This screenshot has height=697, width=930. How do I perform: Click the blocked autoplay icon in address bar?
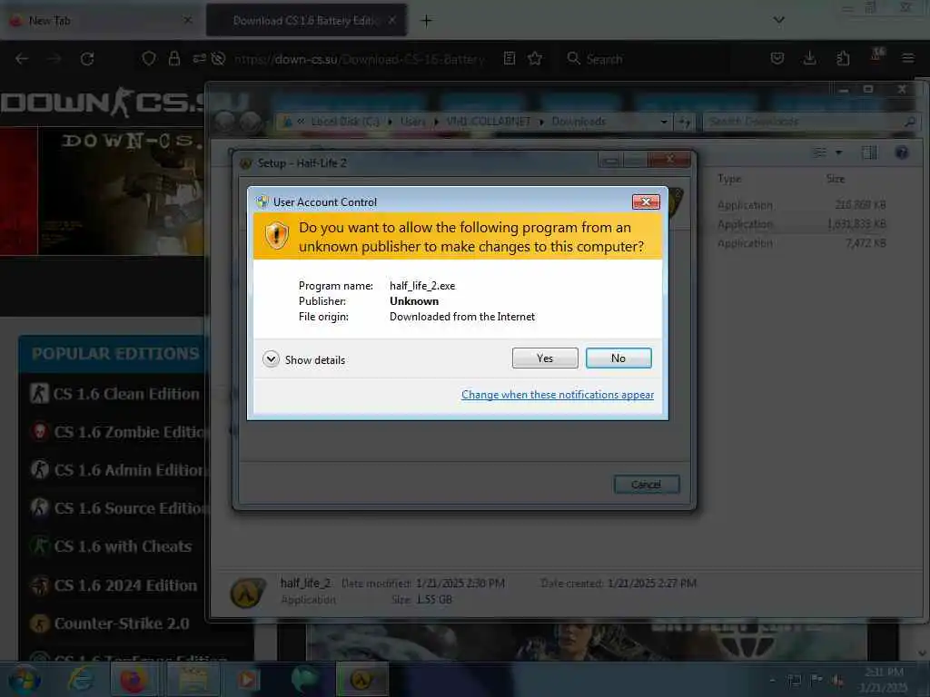pos(218,58)
